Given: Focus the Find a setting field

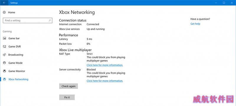Looking at the screenshot, I should pyautogui.click(x=27, y=20).
